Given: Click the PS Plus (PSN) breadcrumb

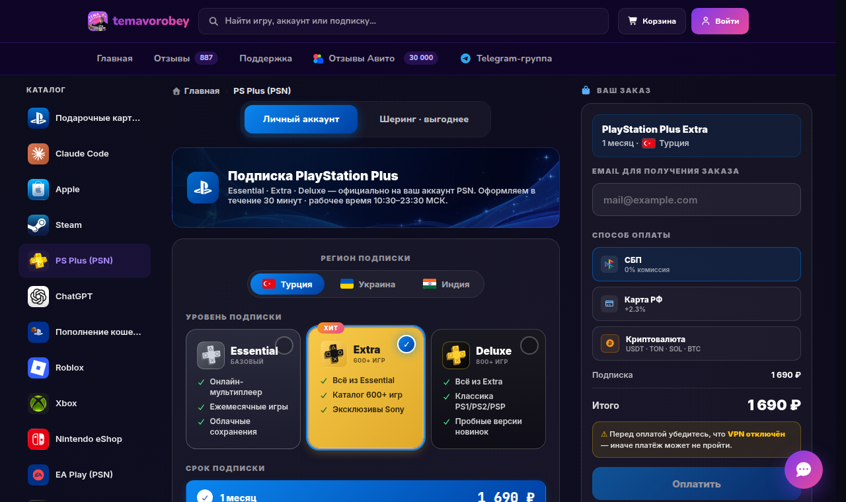Looking at the screenshot, I should [x=262, y=91].
